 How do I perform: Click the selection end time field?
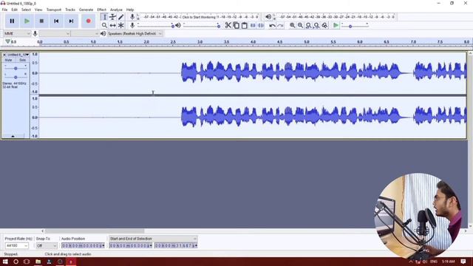click(x=176, y=246)
